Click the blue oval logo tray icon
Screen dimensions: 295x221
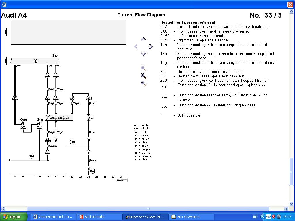pos(268,217)
